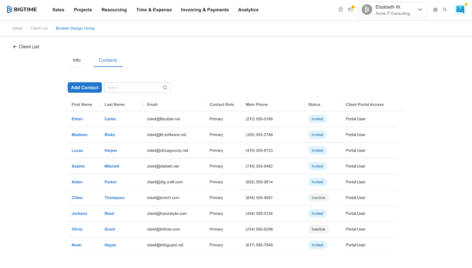
Task: Click the search magnifier in top bar
Action: [445, 10]
